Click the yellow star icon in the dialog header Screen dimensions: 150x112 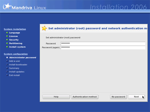pos(44,28)
